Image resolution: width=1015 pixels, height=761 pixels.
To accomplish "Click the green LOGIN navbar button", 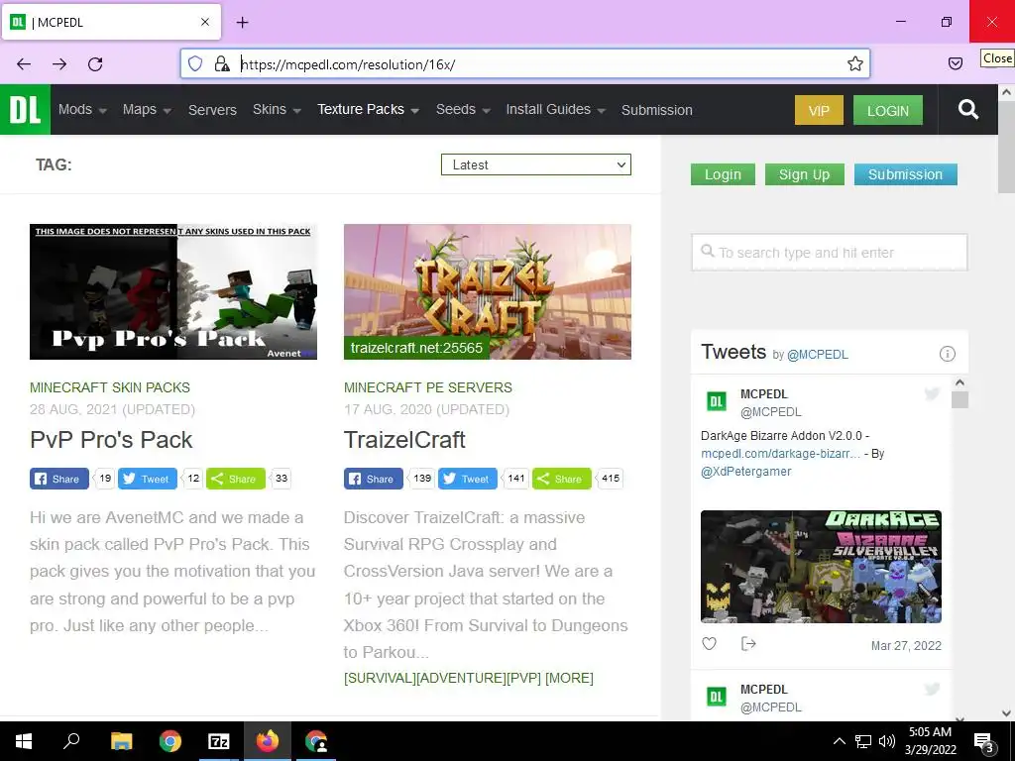I will pyautogui.click(x=888, y=110).
